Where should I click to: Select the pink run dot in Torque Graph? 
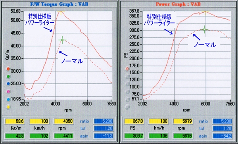8,92
